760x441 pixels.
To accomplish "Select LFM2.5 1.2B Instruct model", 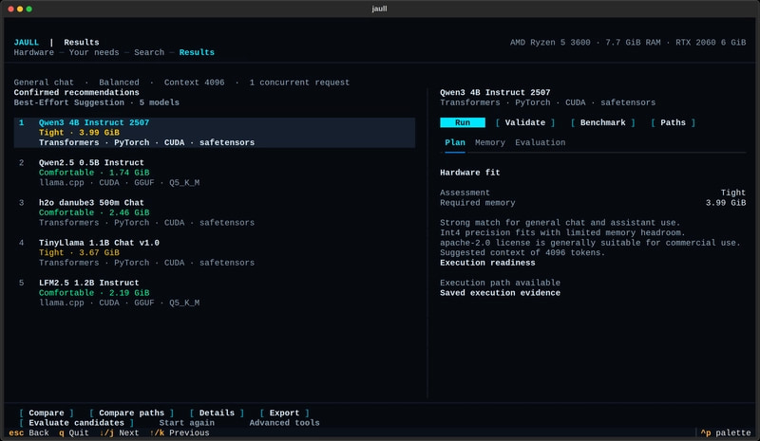I will 215,292.
